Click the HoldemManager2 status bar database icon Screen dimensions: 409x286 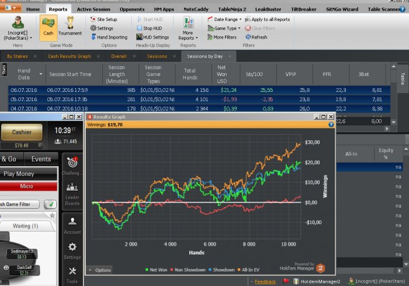[296, 281]
